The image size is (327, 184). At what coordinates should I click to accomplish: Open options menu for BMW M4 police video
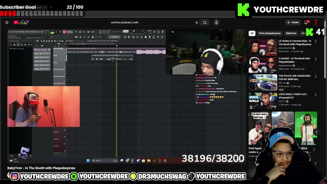pos(316,76)
